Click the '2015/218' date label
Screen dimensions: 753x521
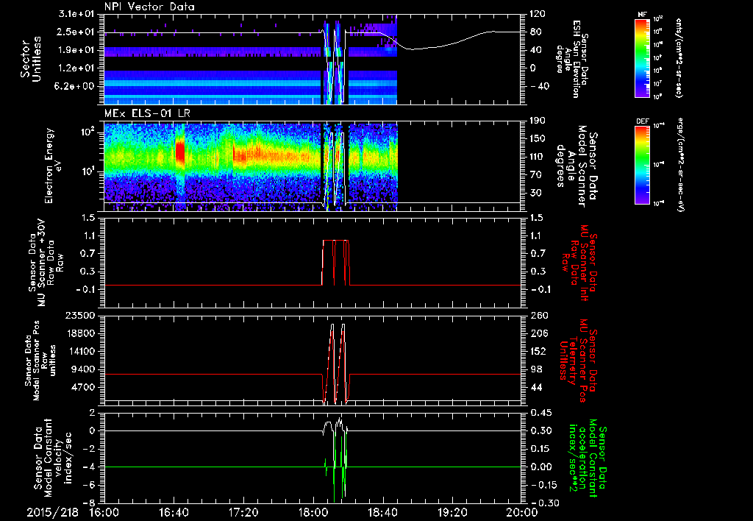coord(52,512)
